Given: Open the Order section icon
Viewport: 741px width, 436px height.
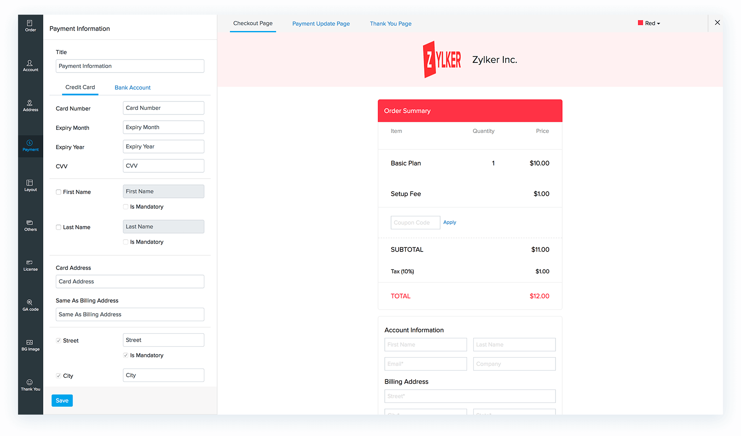Looking at the screenshot, I should point(30,26).
